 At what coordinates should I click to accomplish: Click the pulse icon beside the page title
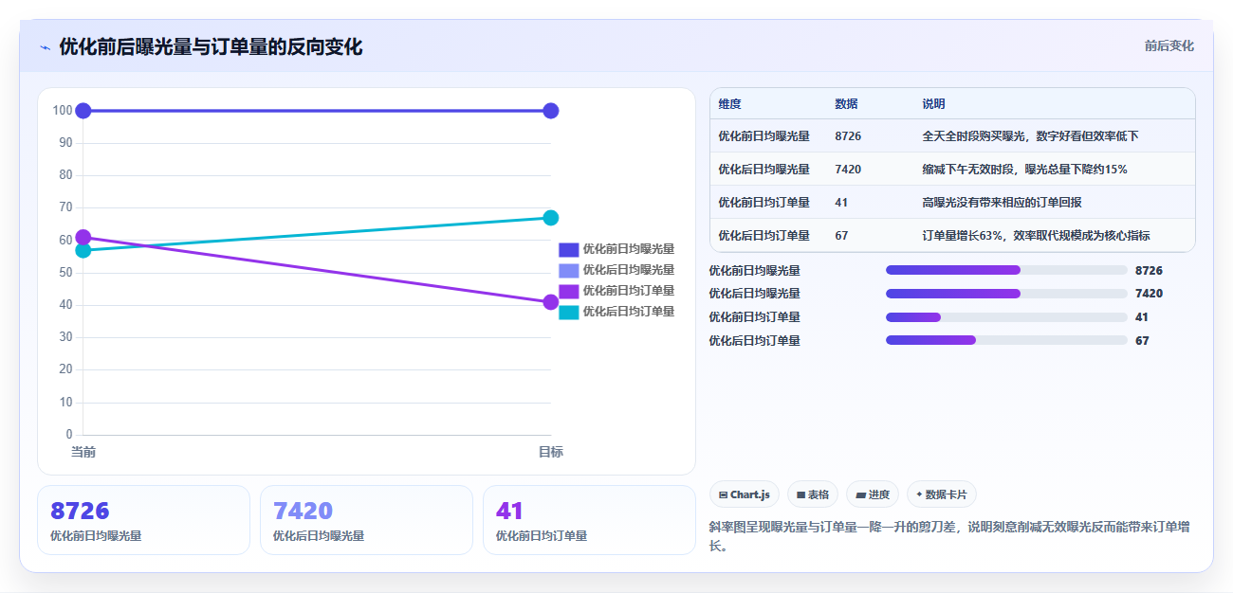pos(45,47)
